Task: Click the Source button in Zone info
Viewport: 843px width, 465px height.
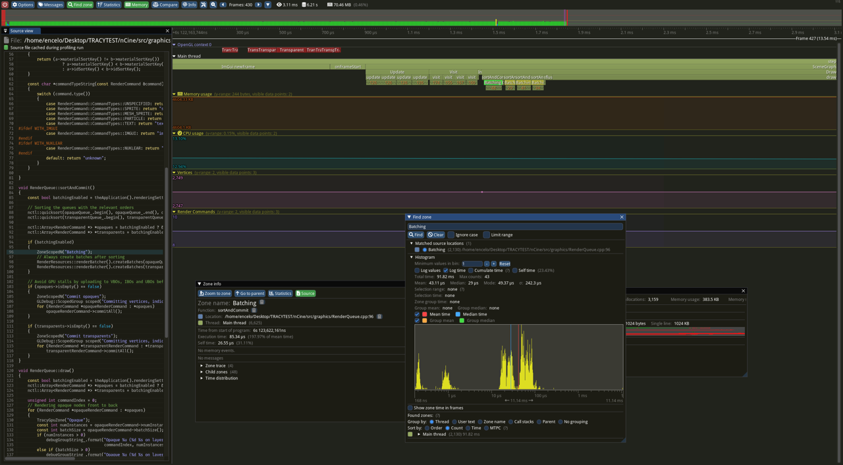Action: coord(306,293)
